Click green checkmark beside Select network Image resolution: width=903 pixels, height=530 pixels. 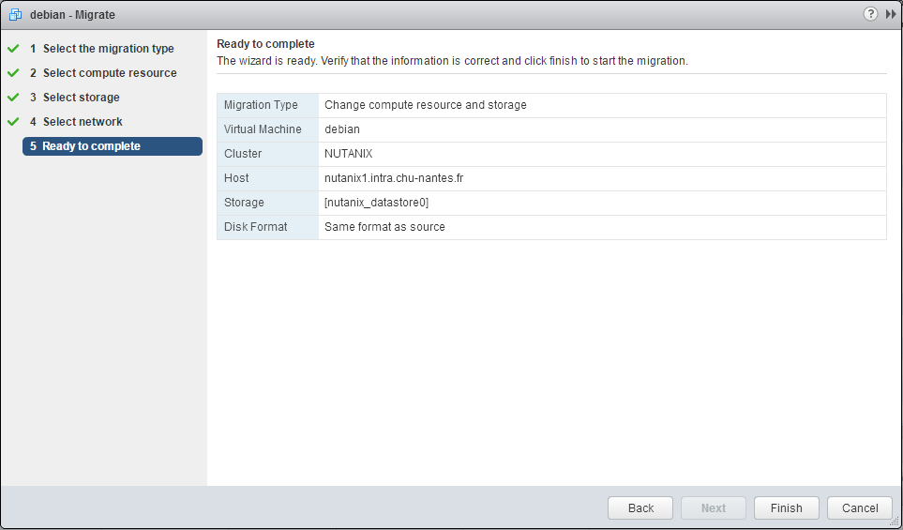click(x=13, y=122)
